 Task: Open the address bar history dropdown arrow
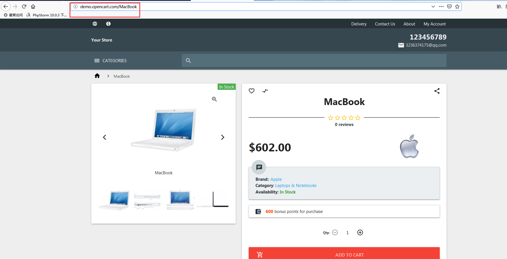click(x=433, y=6)
